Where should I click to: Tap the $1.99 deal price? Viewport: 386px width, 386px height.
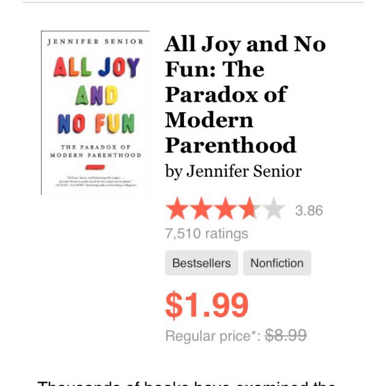207,305
